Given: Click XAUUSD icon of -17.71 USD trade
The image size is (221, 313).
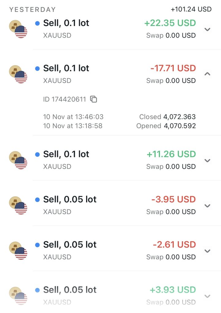Looking at the screenshot, I should pyautogui.click(x=18, y=74).
